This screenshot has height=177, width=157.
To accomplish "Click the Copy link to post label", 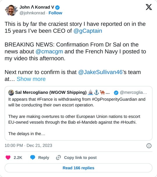I will pyautogui.click(x=80, y=157).
